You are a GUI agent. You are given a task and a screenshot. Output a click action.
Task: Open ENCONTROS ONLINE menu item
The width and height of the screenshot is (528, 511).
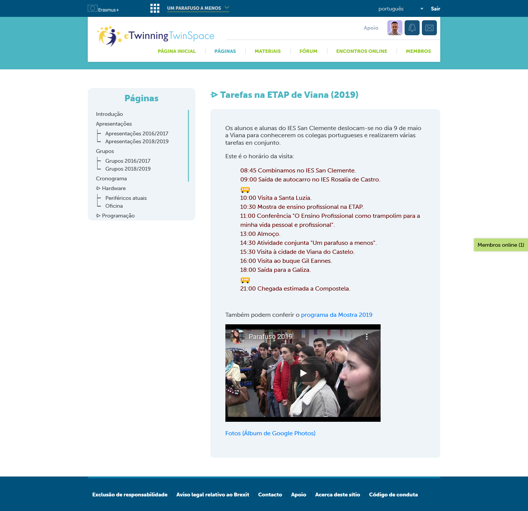361,51
